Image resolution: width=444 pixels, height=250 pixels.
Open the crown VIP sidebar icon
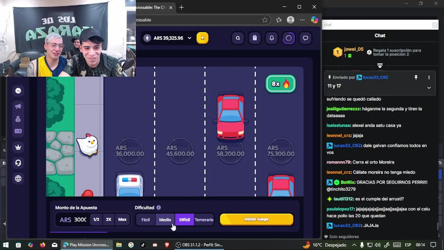click(18, 147)
